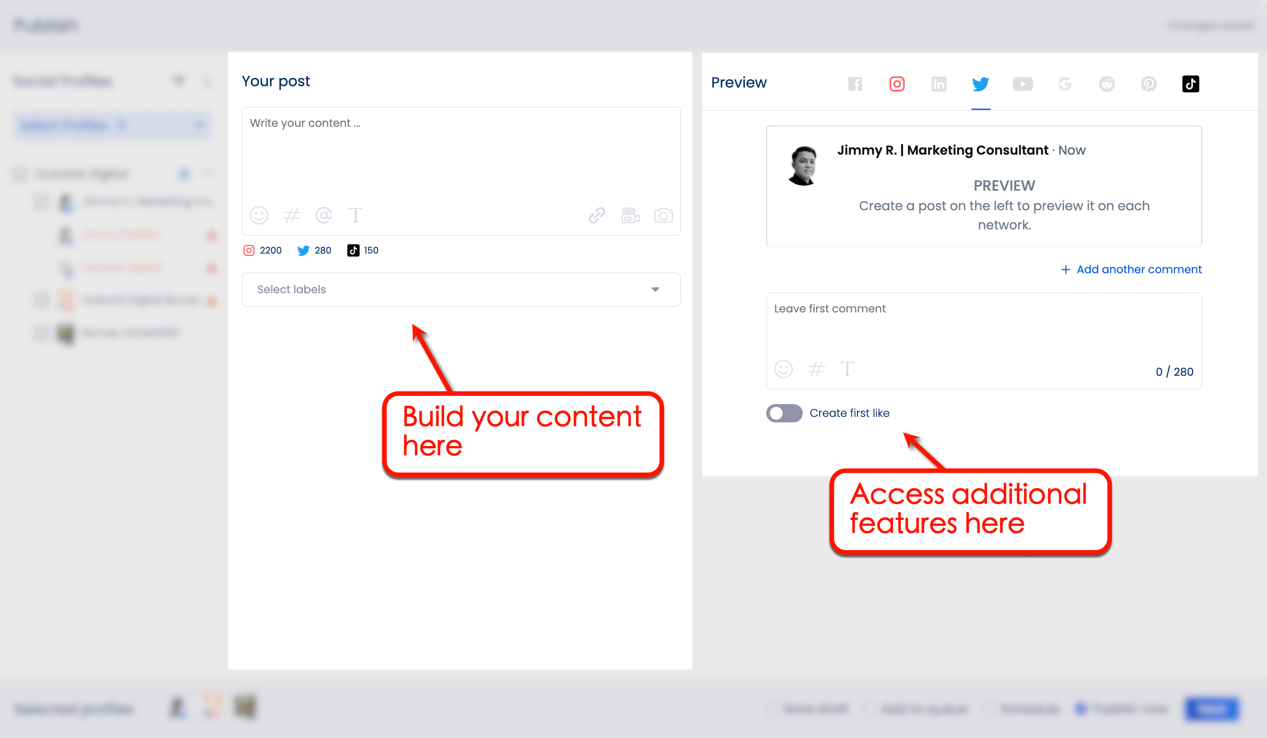Click Add another comment
The height and width of the screenshot is (738, 1267).
[x=1131, y=269]
